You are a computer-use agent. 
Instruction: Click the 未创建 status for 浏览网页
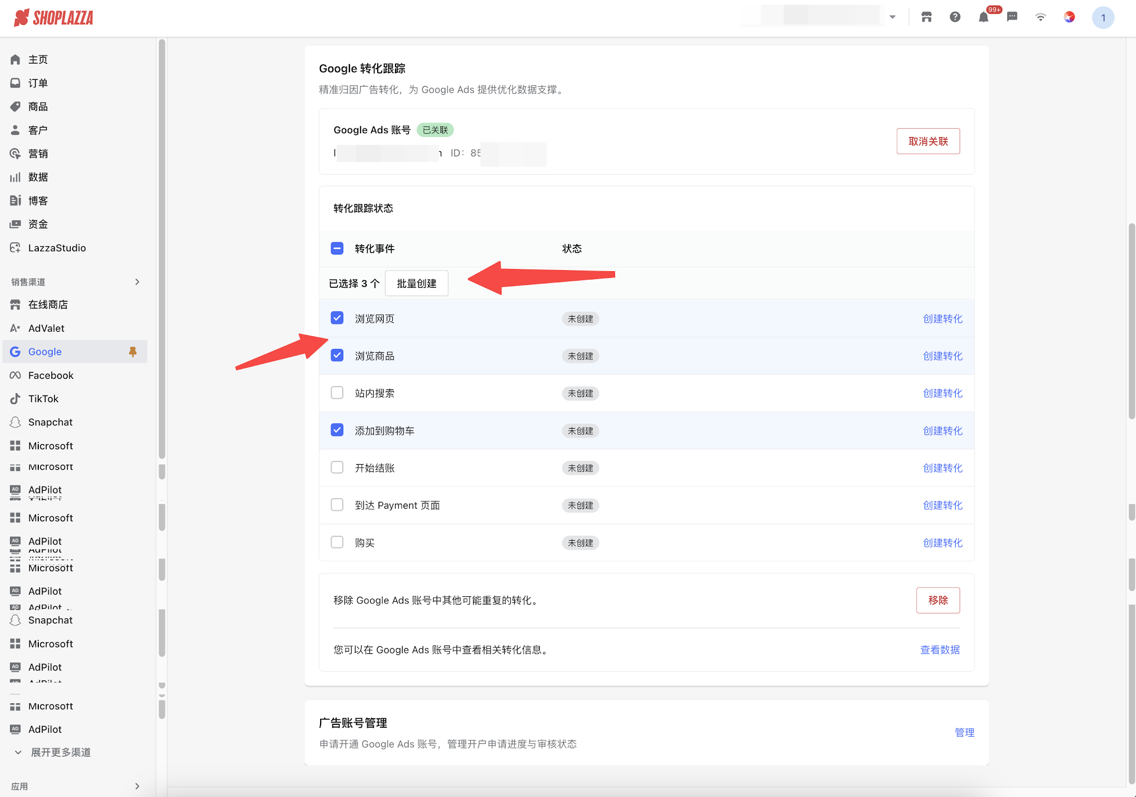coord(580,319)
